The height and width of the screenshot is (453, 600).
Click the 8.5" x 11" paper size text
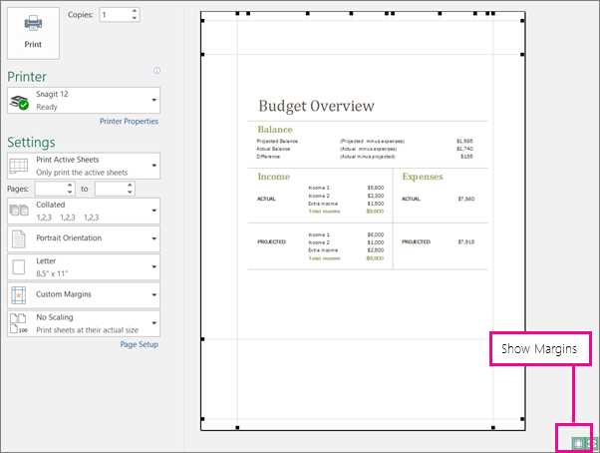tap(52, 273)
